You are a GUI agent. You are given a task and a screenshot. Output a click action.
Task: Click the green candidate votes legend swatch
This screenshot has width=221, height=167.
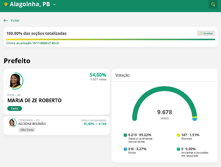pos(125,135)
